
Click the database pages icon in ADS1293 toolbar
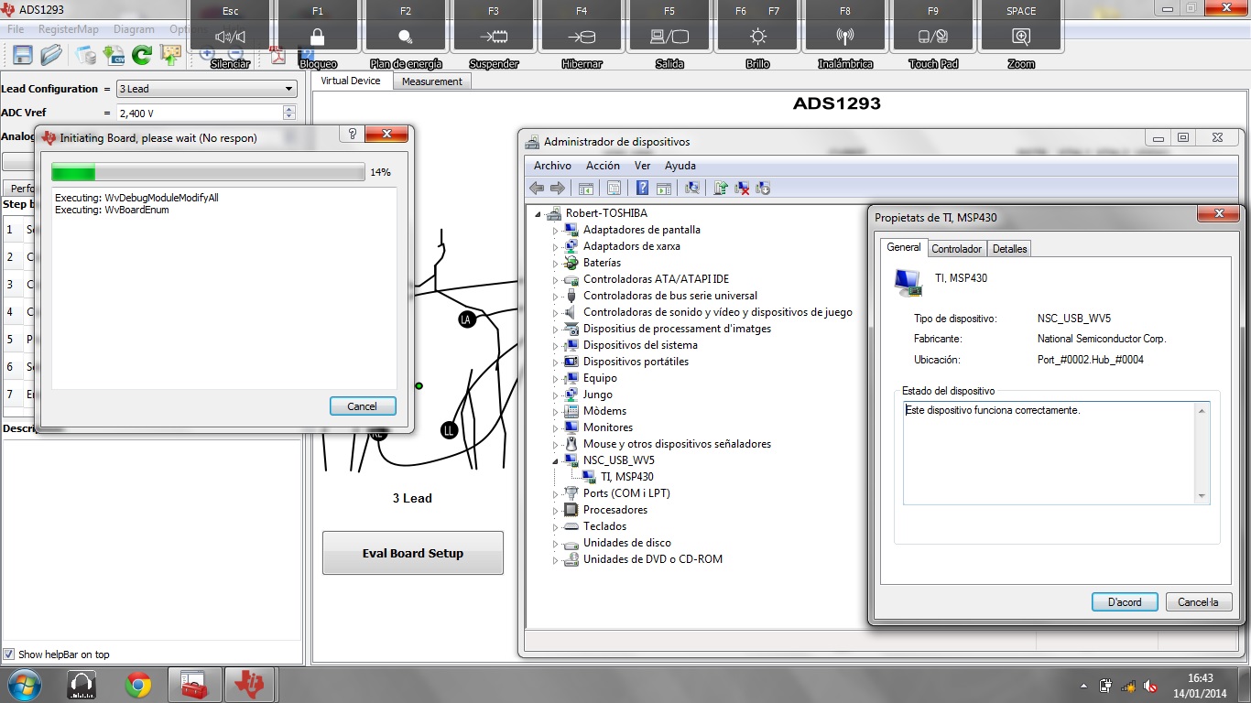(x=86, y=55)
